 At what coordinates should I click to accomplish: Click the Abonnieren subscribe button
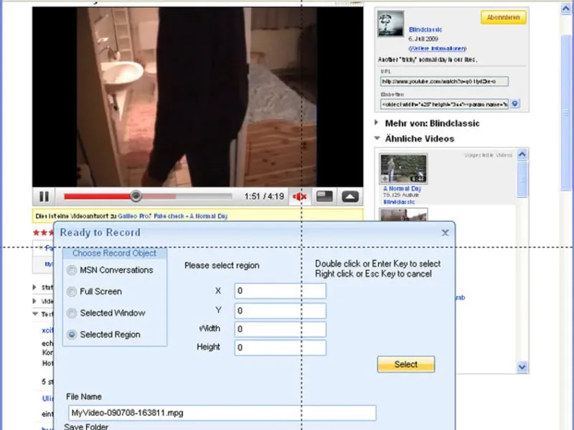504,17
